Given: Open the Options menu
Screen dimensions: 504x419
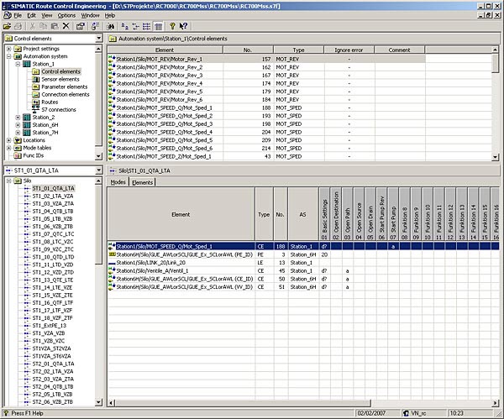Looking at the screenshot, I should [x=66, y=15].
